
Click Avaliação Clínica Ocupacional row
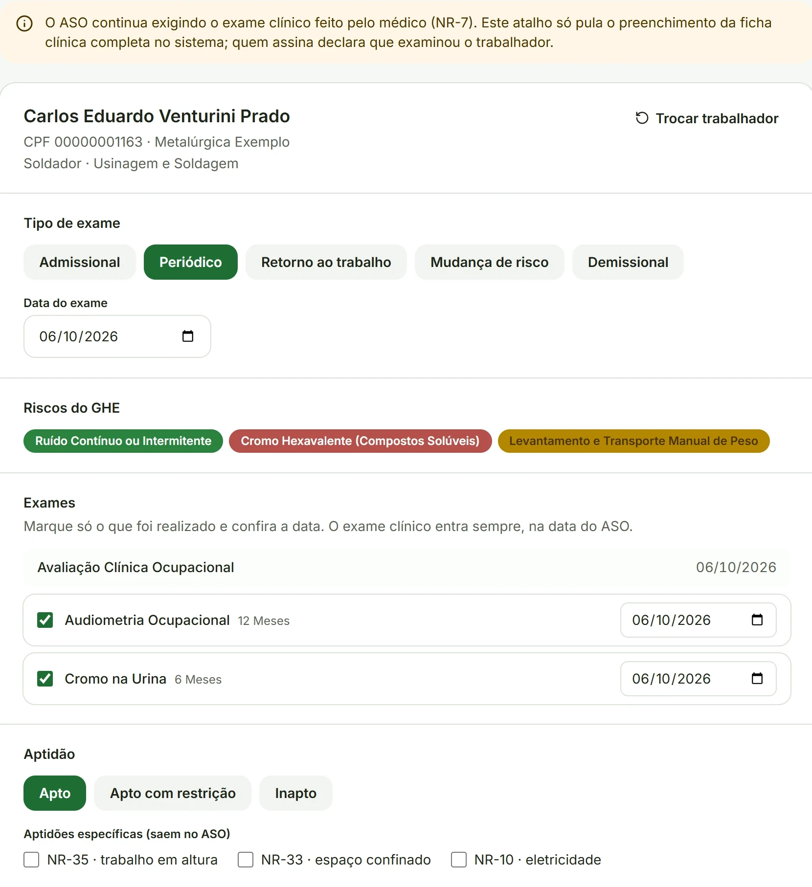pos(407,567)
